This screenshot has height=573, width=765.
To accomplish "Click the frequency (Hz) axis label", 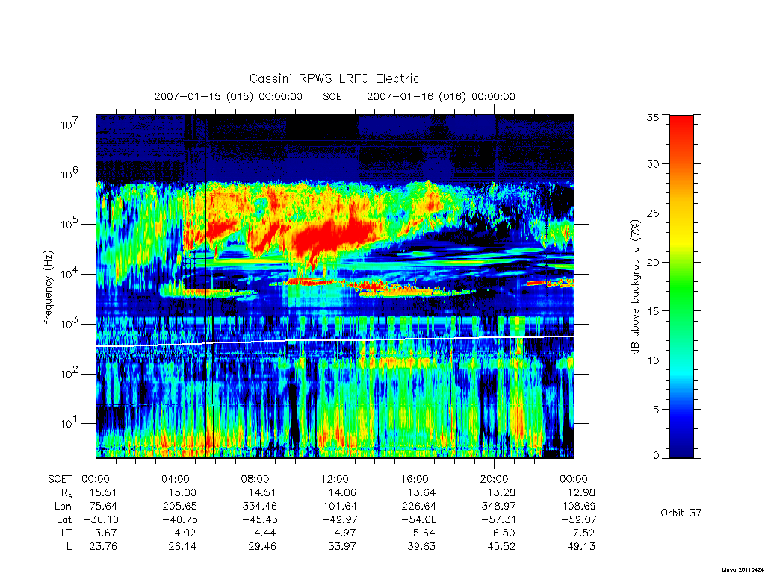I will pyautogui.click(x=48, y=287).
